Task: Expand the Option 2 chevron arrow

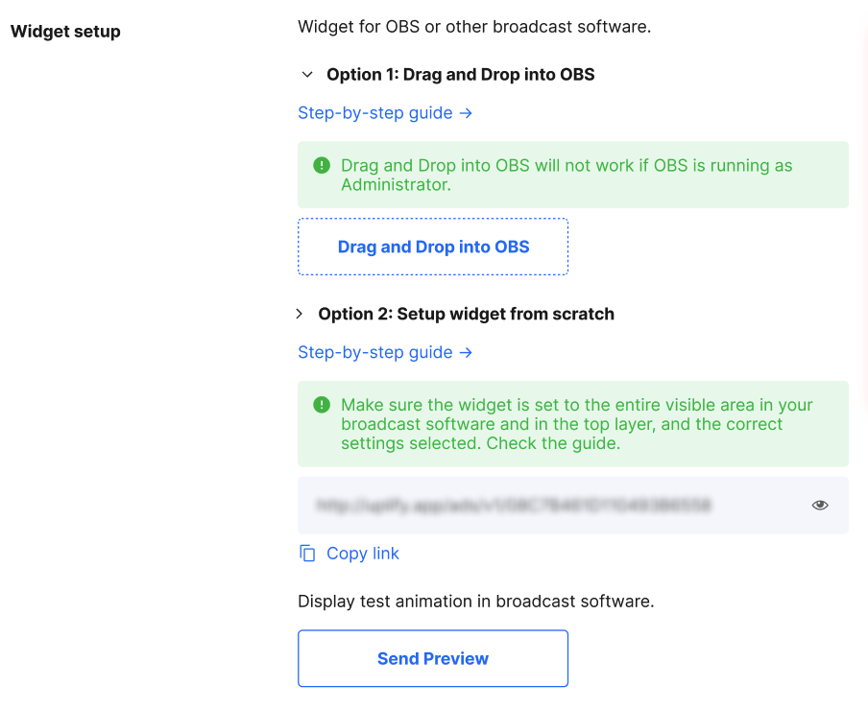Action: [x=300, y=314]
